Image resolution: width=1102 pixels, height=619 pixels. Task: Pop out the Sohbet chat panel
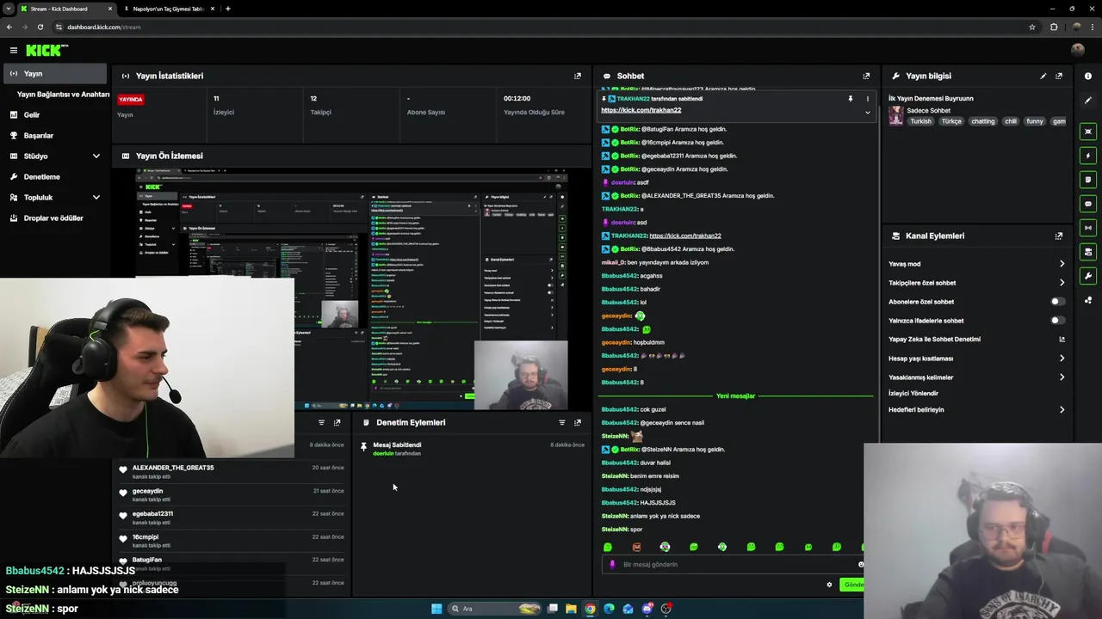coord(866,76)
